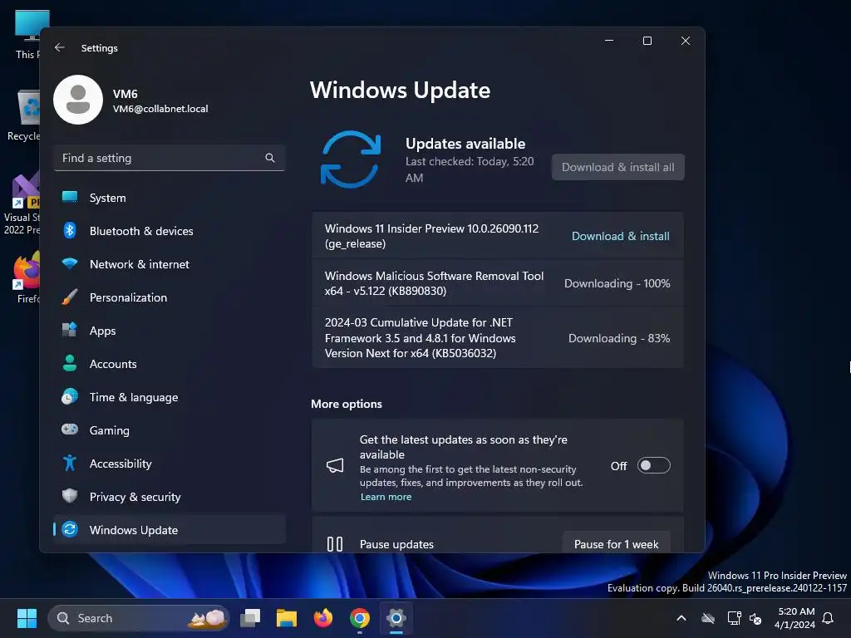
Task: Open File Explorer from the taskbar
Action: 287,618
